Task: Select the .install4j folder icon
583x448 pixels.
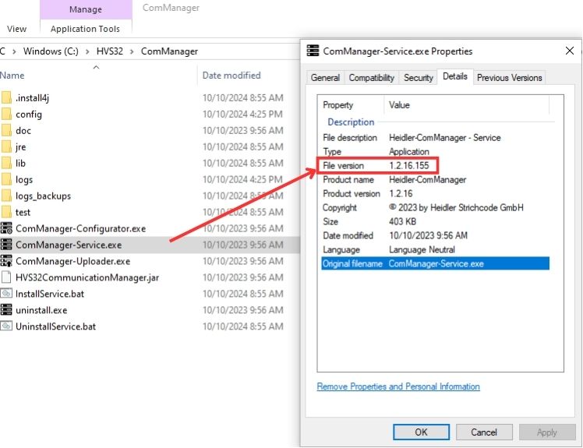Action: click(6, 98)
